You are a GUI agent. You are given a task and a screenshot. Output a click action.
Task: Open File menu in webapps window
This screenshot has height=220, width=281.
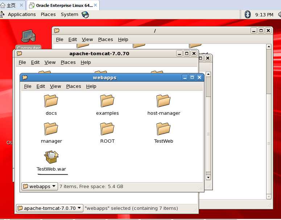coord(28,86)
